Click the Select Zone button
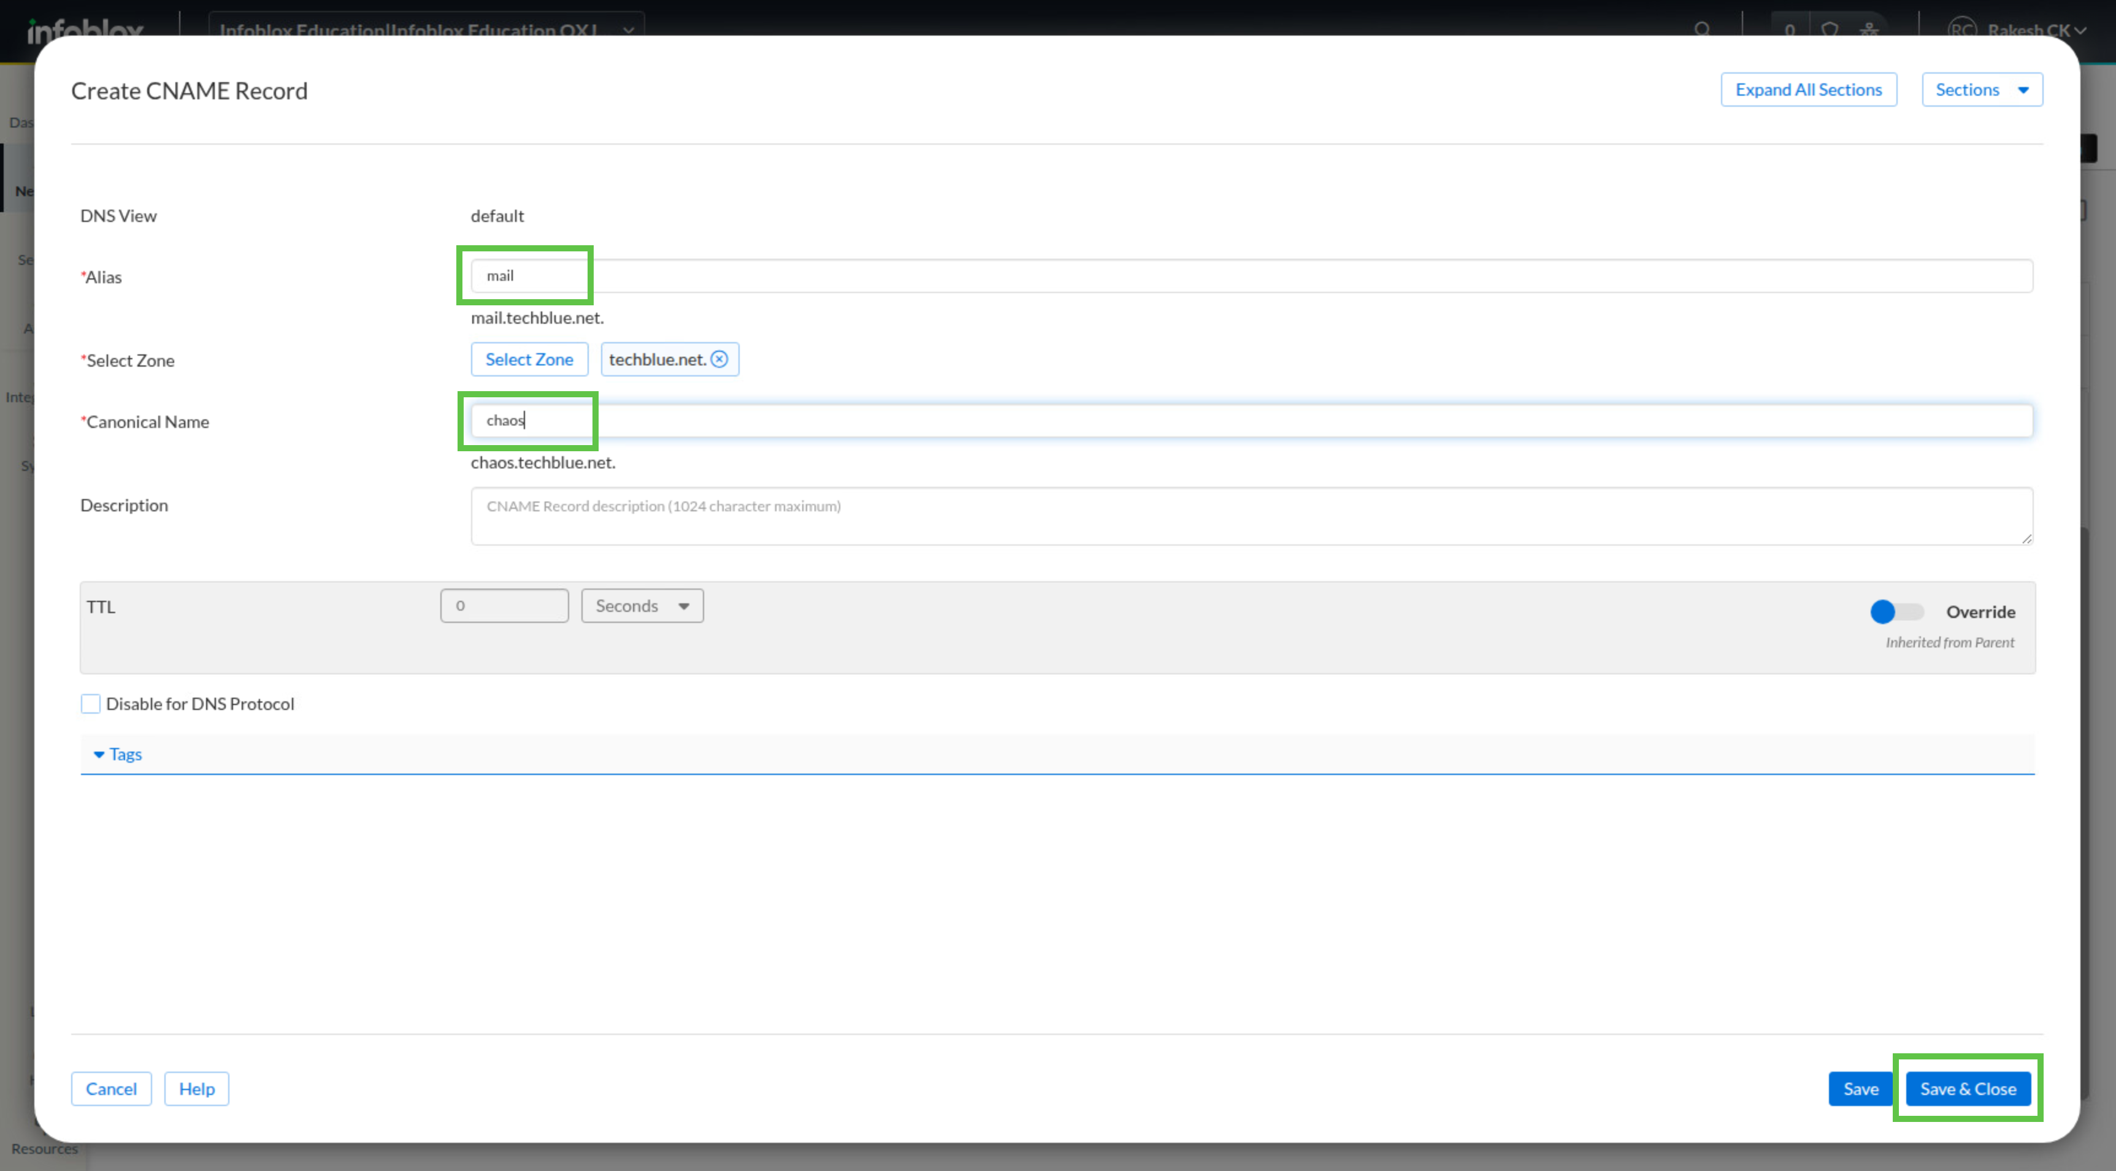2116x1171 pixels. [x=529, y=360]
